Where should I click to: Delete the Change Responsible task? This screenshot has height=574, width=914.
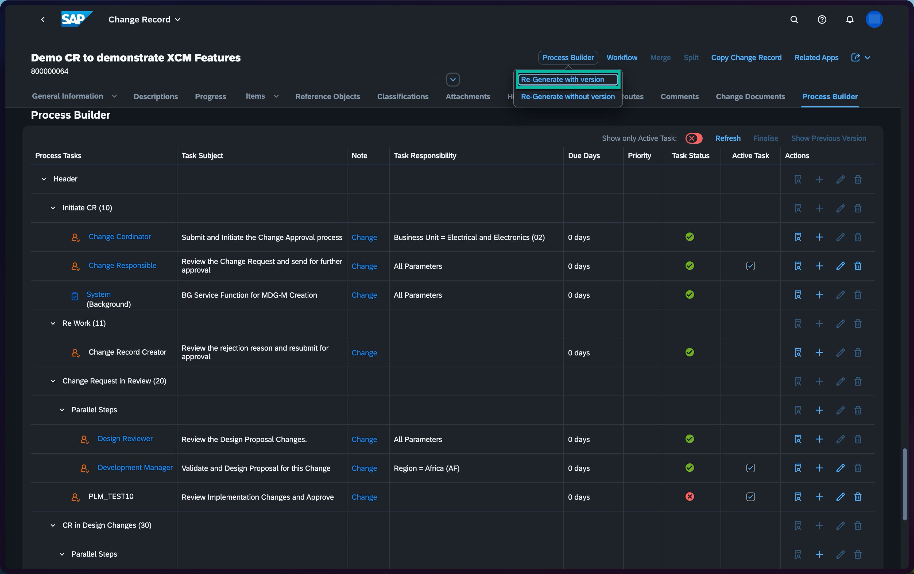tap(858, 266)
